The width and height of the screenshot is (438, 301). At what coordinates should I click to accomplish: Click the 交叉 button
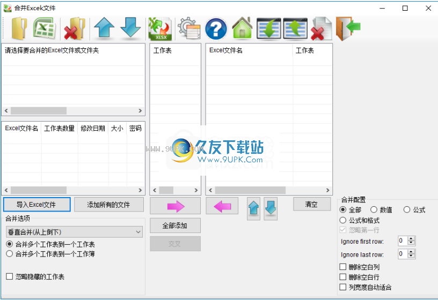[175, 244]
